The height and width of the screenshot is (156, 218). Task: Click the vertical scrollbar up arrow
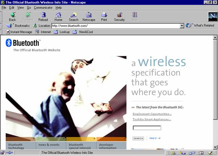coord(215,37)
